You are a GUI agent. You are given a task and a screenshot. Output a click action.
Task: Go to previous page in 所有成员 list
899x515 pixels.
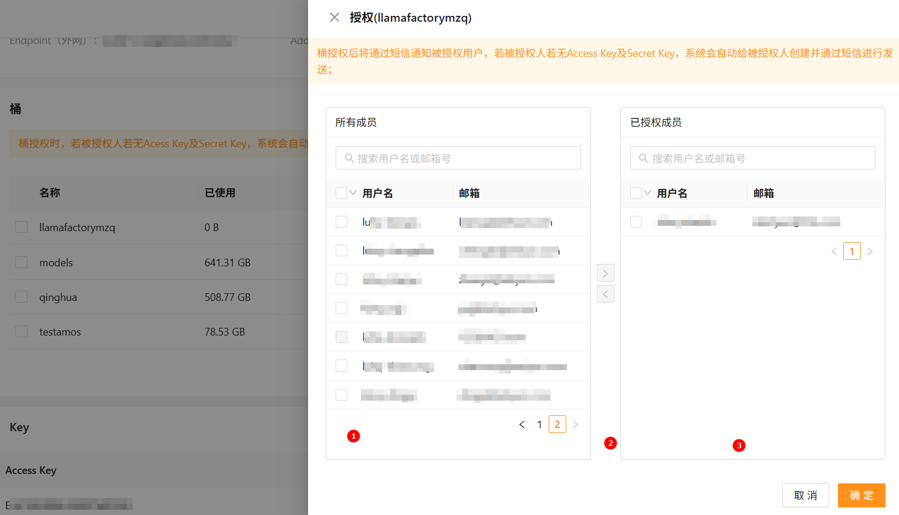(x=522, y=424)
